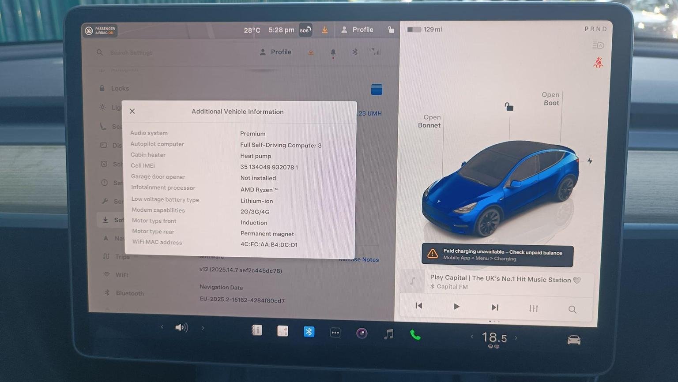Increase cabin temperature with right arrow
This screenshot has width=678, height=382.
pyautogui.click(x=516, y=338)
